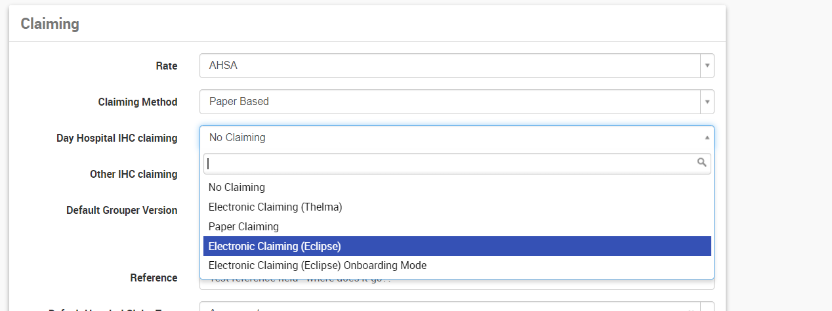
Task: Expand the Claiming Method dropdown arrow
Action: pyautogui.click(x=707, y=102)
